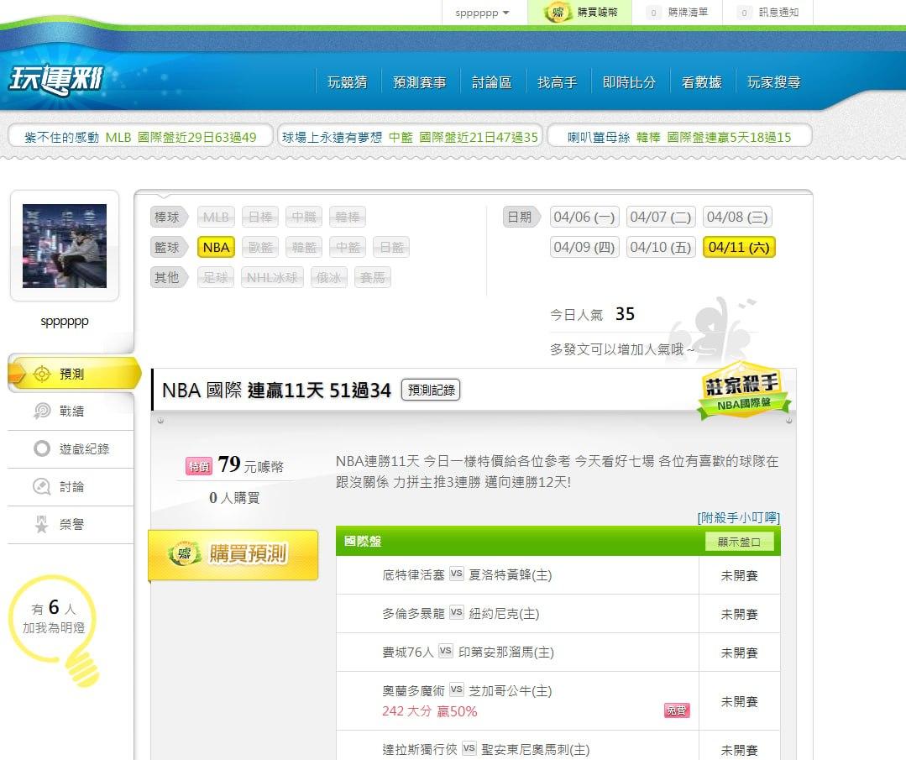This screenshot has height=760, width=906.
Task: Open the 找高手 menu
Action: pyautogui.click(x=557, y=82)
